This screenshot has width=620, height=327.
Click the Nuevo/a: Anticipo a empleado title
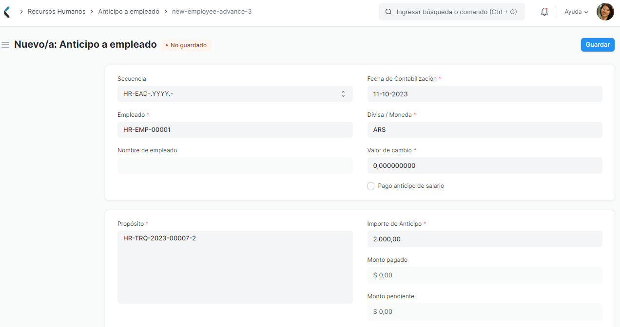[85, 45]
